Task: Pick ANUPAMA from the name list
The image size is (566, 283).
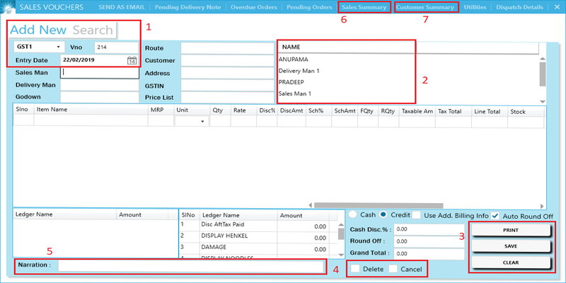Action: click(294, 59)
